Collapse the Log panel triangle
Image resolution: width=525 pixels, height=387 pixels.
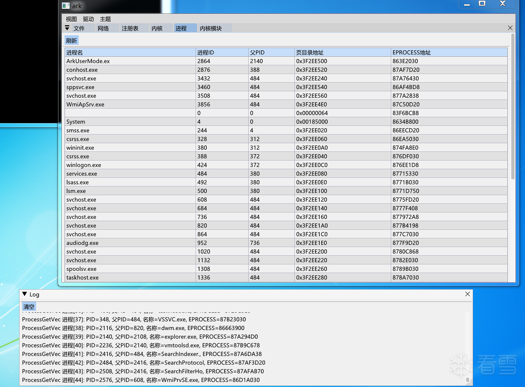coord(25,294)
